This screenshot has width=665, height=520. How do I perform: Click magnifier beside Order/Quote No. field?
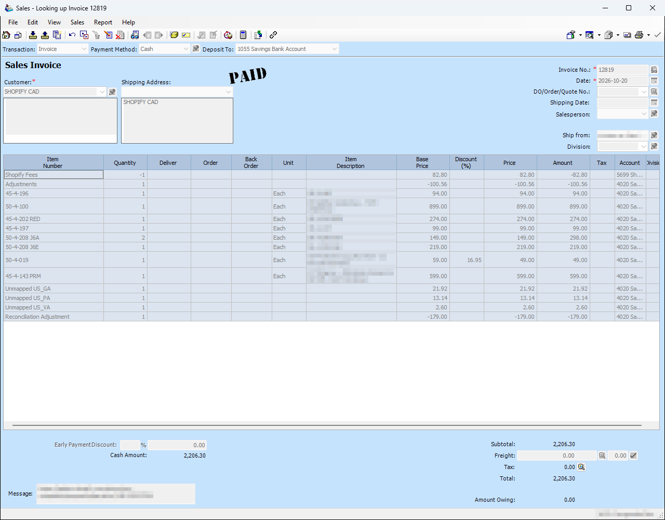tap(654, 92)
